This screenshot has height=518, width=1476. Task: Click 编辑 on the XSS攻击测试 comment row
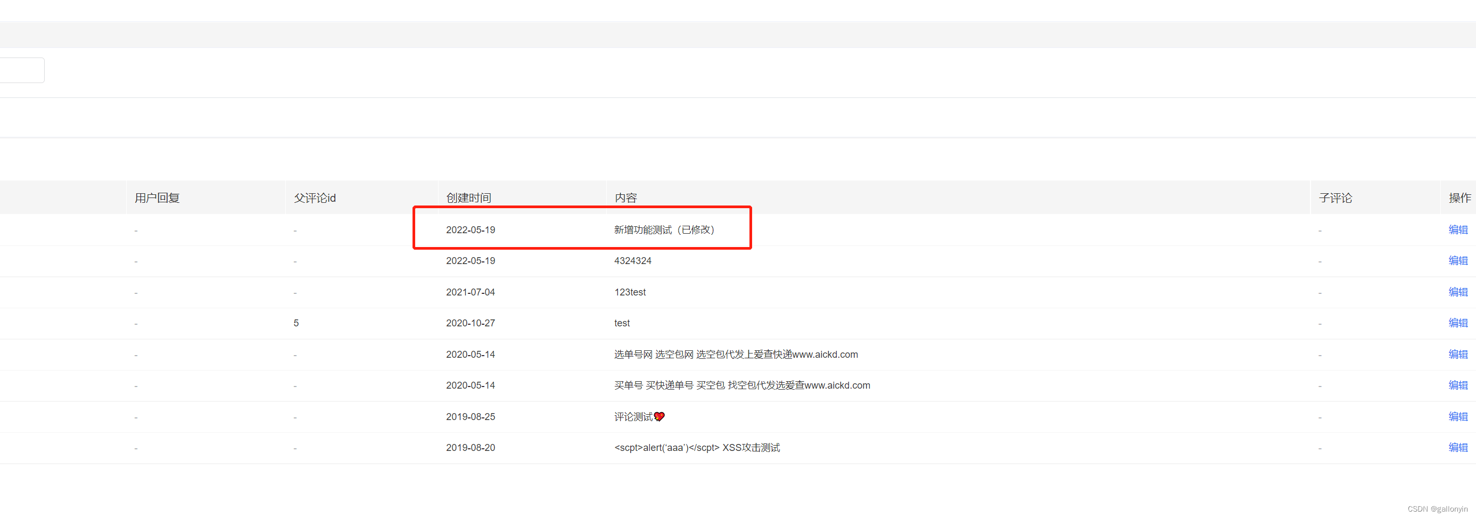point(1458,448)
